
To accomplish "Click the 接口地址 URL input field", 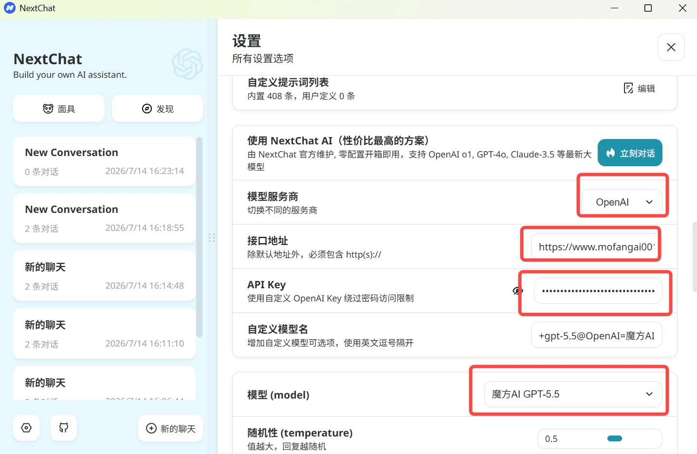I will 597,247.
